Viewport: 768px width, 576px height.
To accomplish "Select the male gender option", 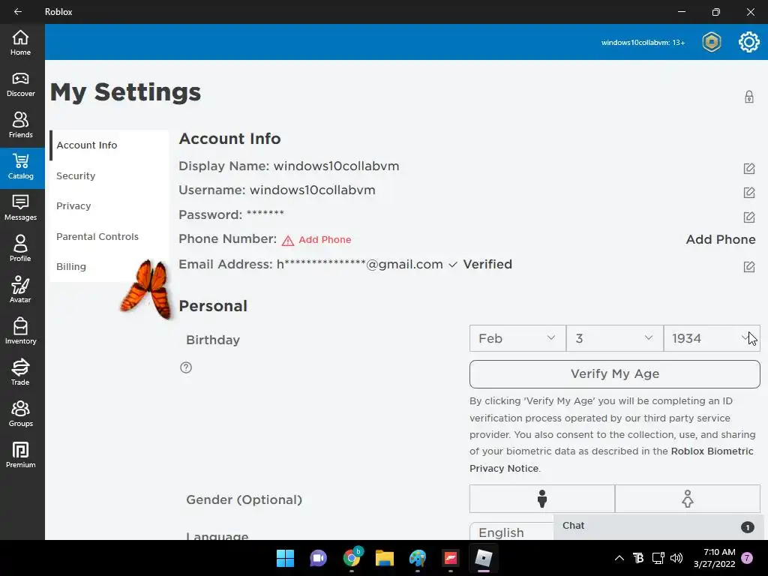I will tap(541, 499).
